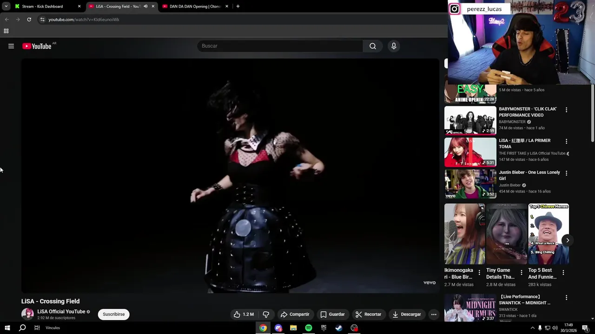Open Tiny Game Details short thumbnail
Screen dimensions: 595x334
coord(506,234)
